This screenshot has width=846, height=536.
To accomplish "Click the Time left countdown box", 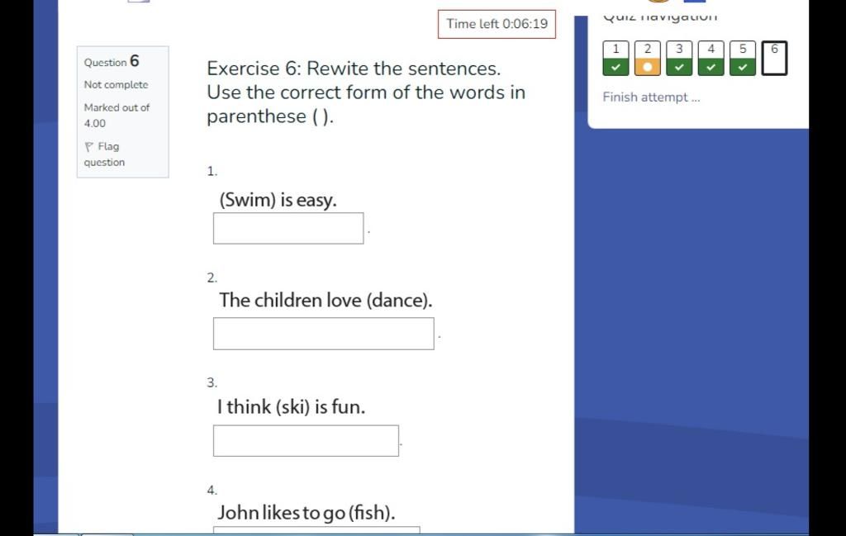I will pyautogui.click(x=497, y=24).
